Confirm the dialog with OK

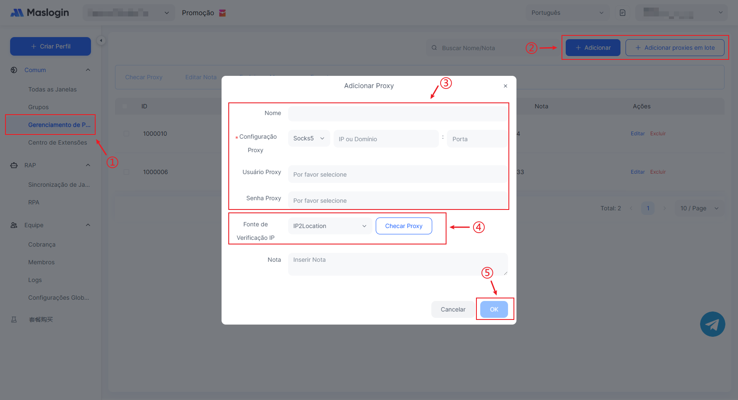point(494,309)
